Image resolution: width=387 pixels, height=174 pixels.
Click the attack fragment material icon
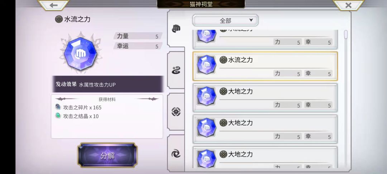pyautogui.click(x=58, y=107)
